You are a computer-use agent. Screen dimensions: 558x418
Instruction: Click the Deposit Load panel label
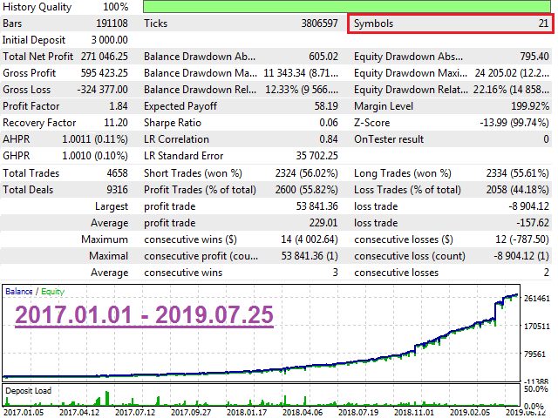tap(28, 390)
